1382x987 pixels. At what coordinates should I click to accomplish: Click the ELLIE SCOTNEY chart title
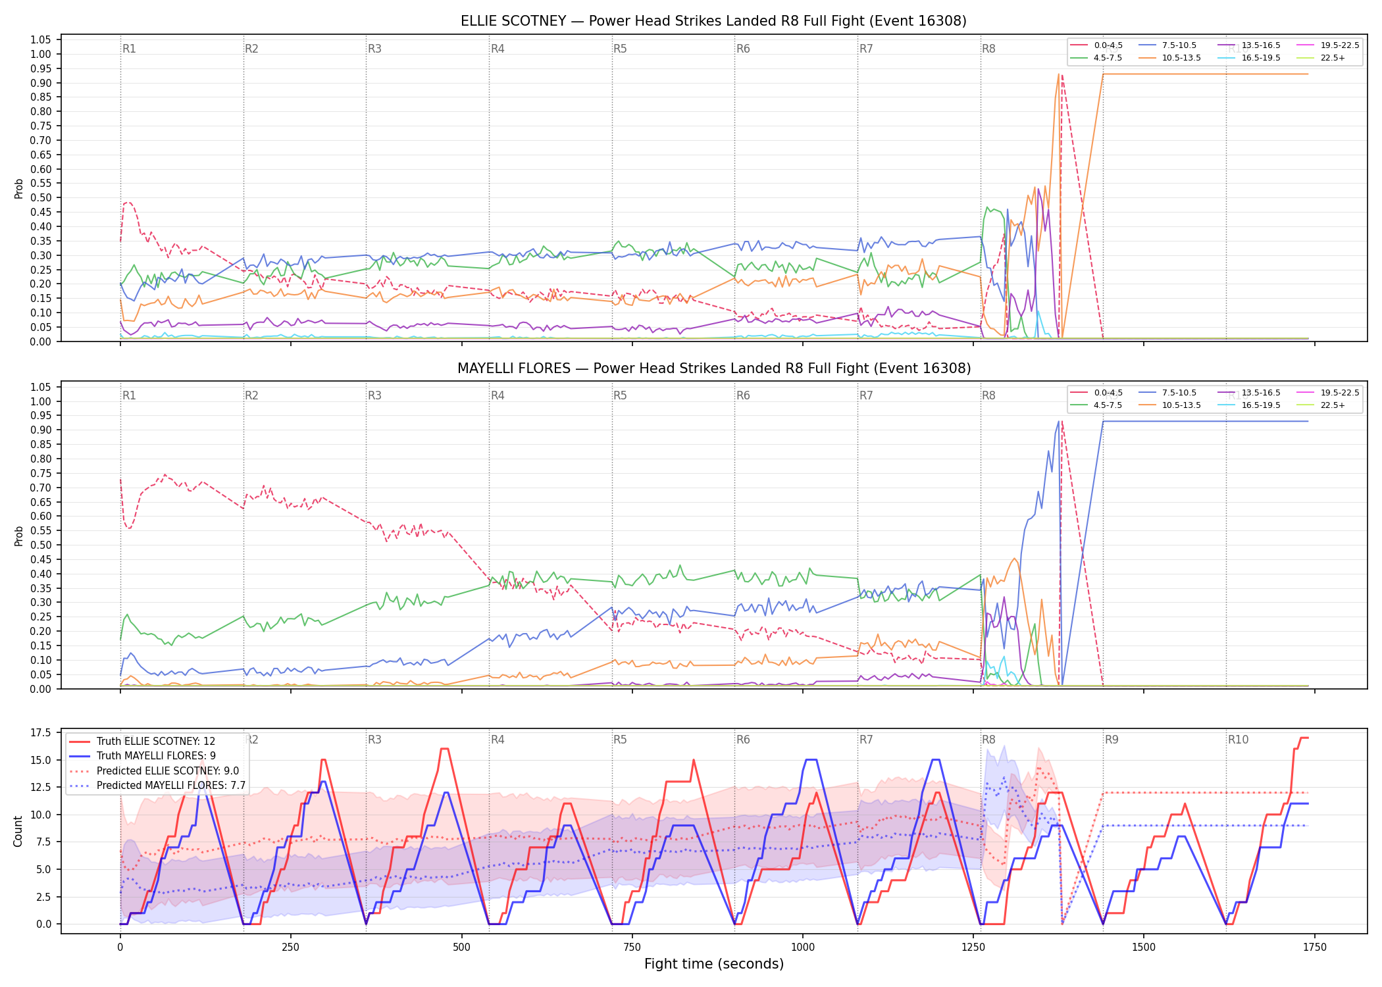(x=713, y=21)
